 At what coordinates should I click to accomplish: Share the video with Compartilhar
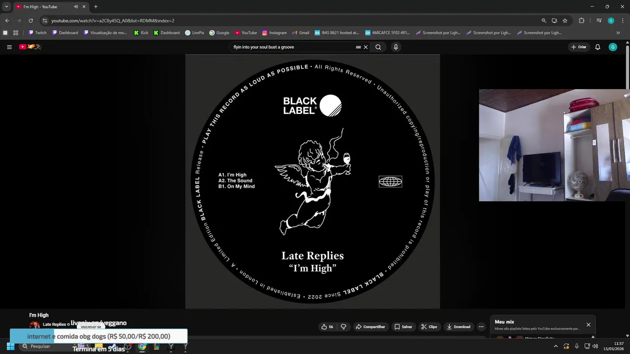tap(371, 326)
